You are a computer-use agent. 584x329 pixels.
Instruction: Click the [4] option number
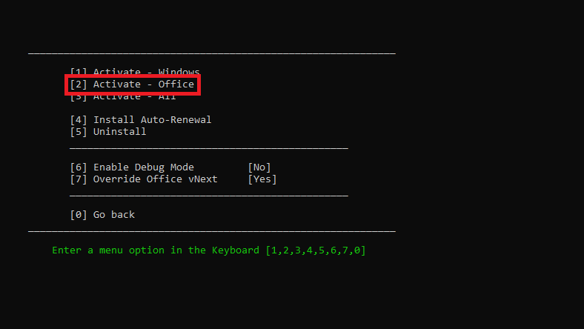[x=79, y=120]
